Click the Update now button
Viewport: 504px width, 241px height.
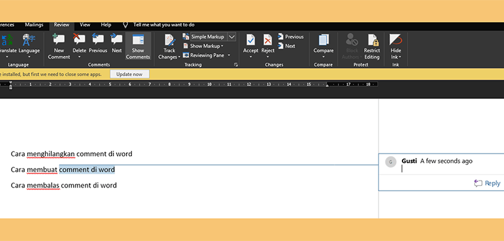pos(130,74)
